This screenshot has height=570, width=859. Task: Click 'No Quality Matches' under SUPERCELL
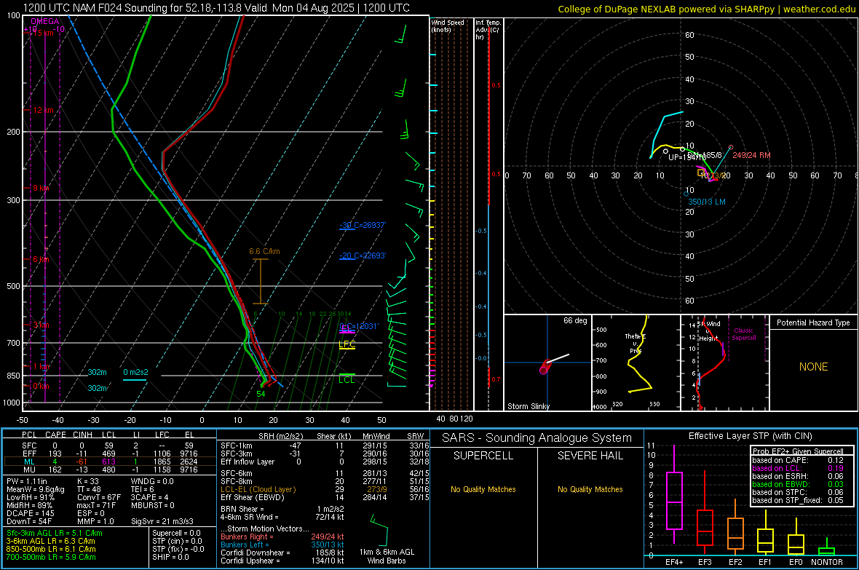pyautogui.click(x=483, y=489)
